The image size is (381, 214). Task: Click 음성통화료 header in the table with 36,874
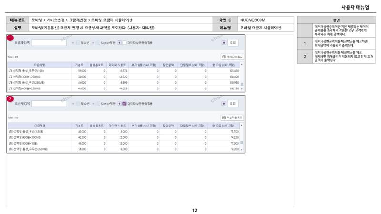click(97, 65)
